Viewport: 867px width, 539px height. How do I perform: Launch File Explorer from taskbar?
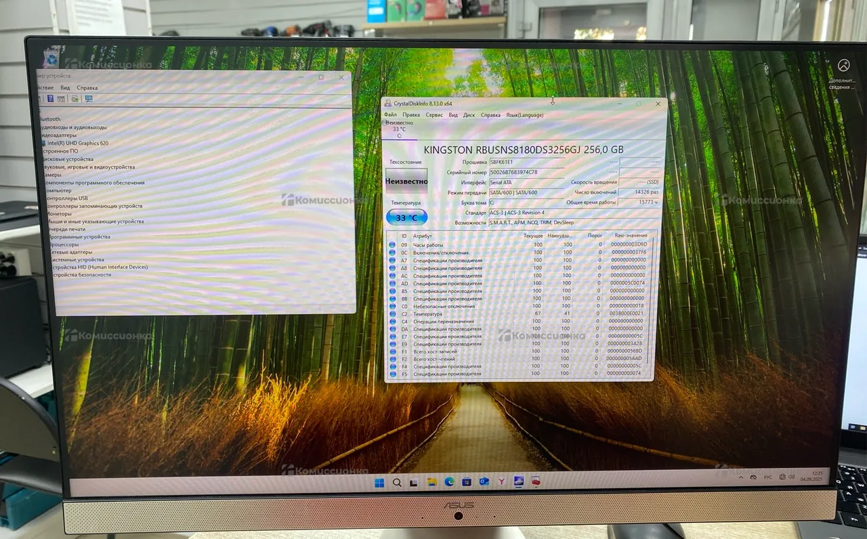[x=432, y=482]
